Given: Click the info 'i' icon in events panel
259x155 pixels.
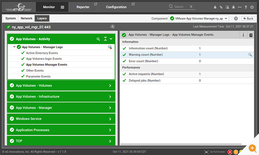Looking at the screenshot, I should coord(243,35).
